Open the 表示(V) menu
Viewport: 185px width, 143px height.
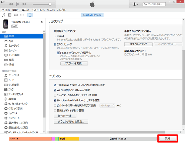pos(25,10)
